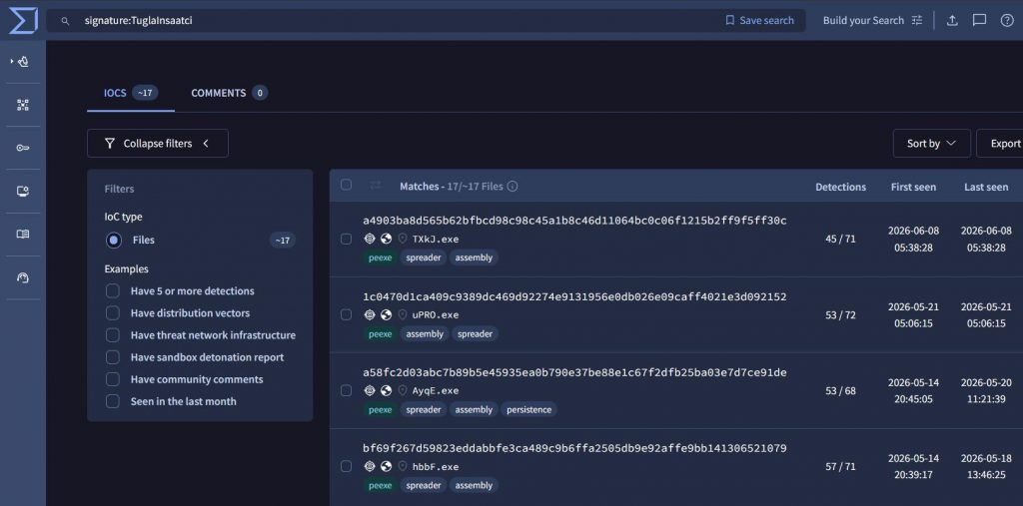Click the globe icon for uPRO.exe
1023x506 pixels.
tap(386, 315)
